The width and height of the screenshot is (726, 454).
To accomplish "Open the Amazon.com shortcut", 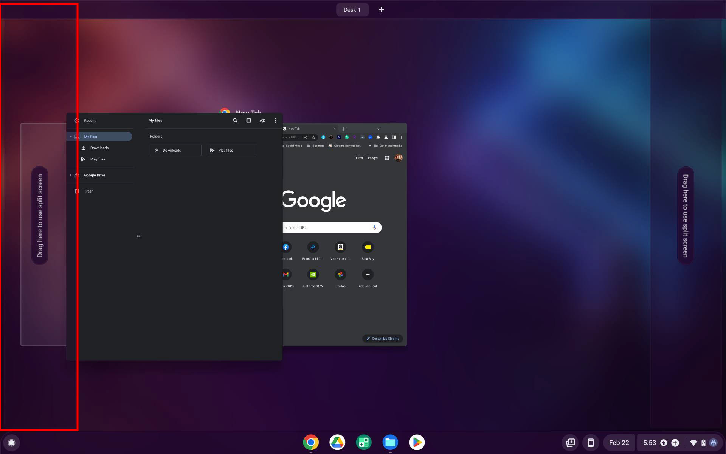I will (x=340, y=247).
